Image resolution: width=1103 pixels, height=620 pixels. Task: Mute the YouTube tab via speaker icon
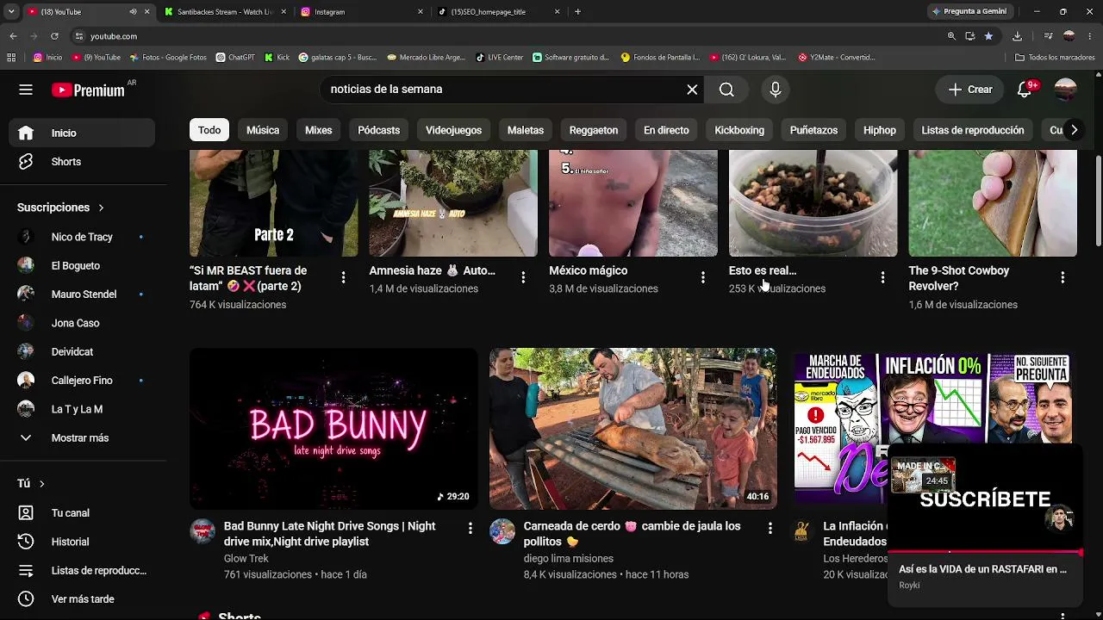(x=133, y=12)
